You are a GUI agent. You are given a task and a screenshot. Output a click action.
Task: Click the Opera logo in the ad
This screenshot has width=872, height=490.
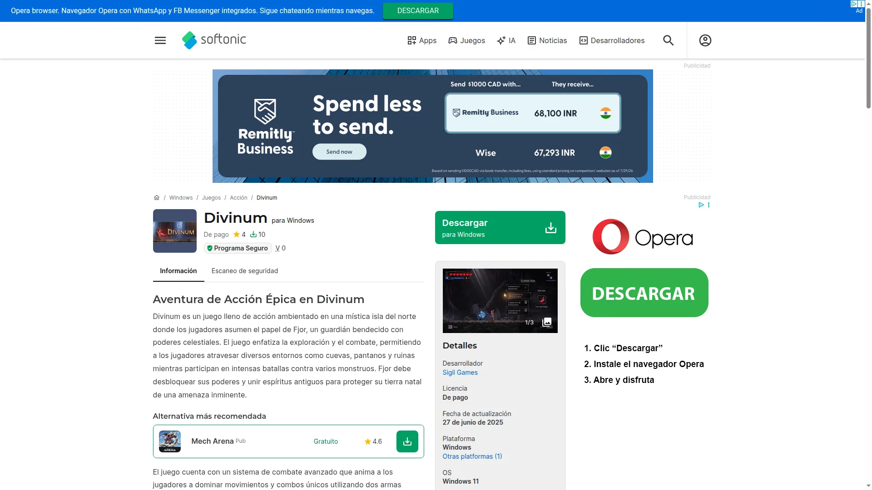(643, 237)
